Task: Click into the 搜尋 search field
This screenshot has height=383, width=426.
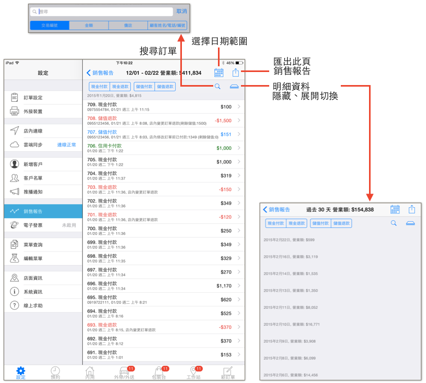Action: pyautogui.click(x=101, y=11)
